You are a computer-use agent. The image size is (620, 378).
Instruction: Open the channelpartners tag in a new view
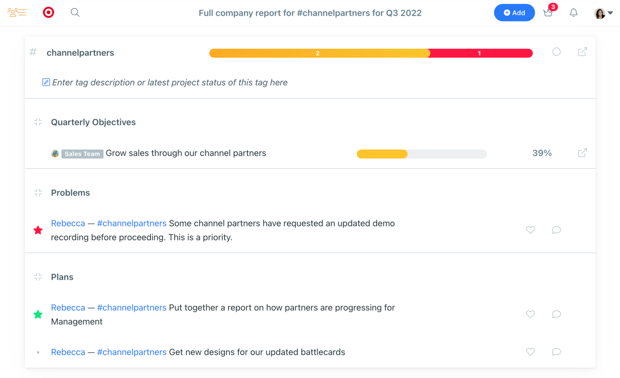tap(582, 52)
